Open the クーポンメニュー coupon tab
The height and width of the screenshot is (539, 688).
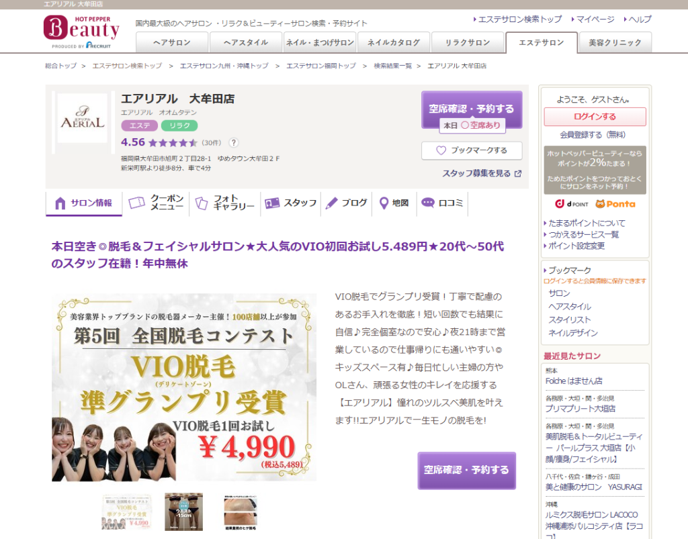tap(157, 203)
